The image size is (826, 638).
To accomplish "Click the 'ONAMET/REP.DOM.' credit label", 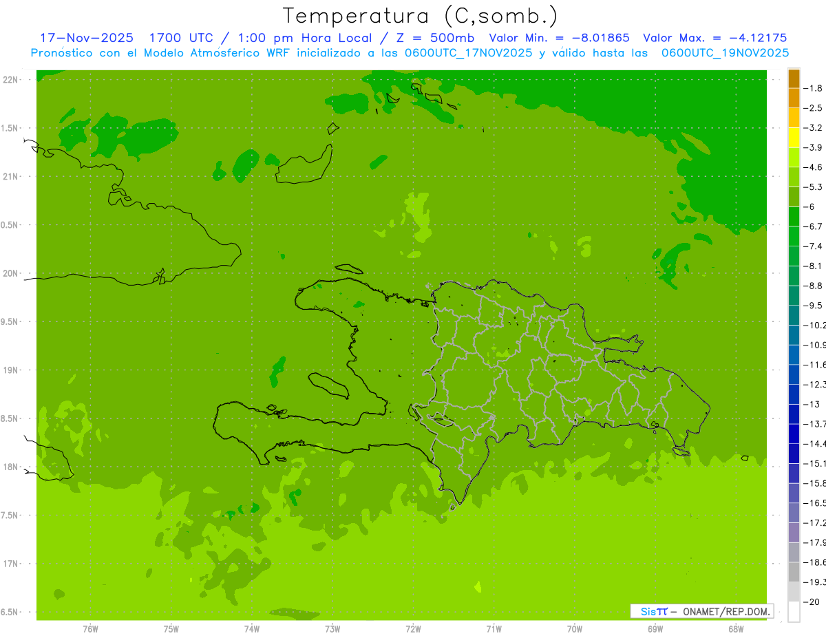I will (727, 611).
